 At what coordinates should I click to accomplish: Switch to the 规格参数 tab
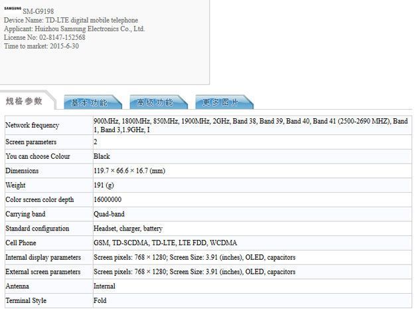pos(25,101)
